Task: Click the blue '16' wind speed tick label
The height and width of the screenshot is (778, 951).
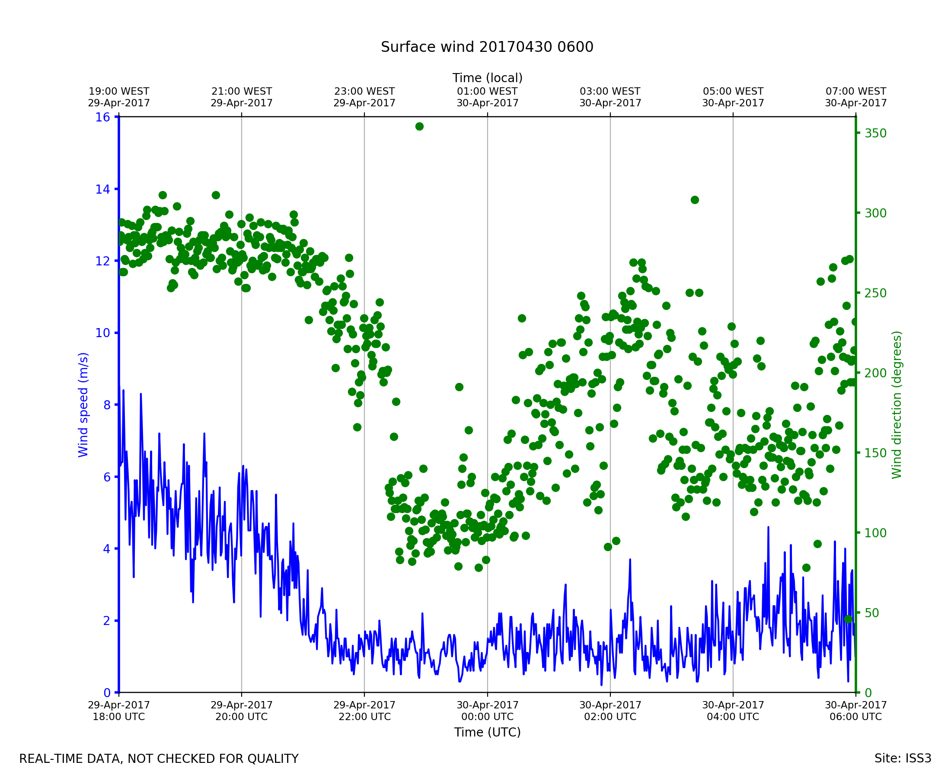Action: tap(102, 118)
